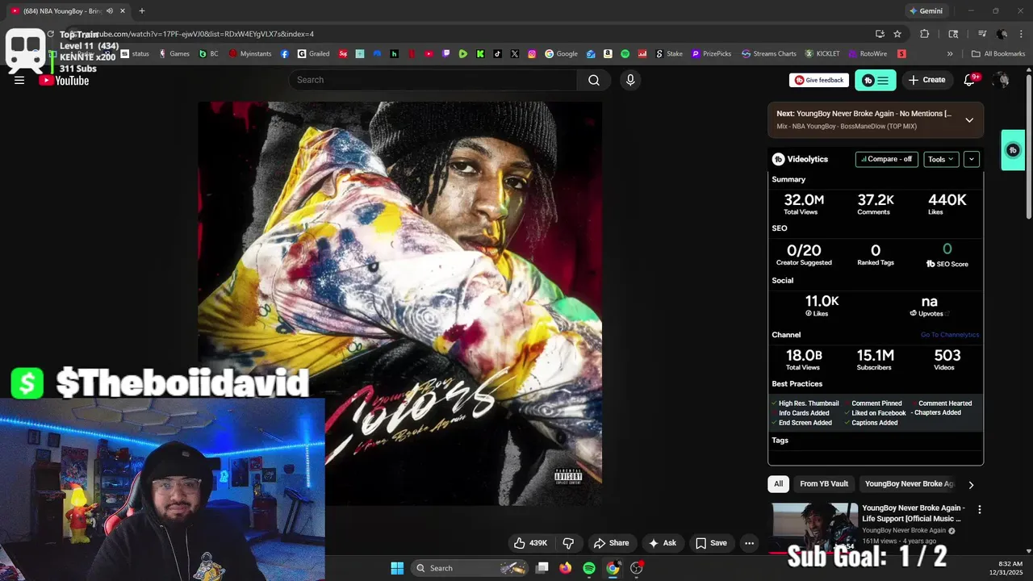Screen dimensions: 1033x581
Task: Show more bookmarks with the chevron
Action: (950, 54)
